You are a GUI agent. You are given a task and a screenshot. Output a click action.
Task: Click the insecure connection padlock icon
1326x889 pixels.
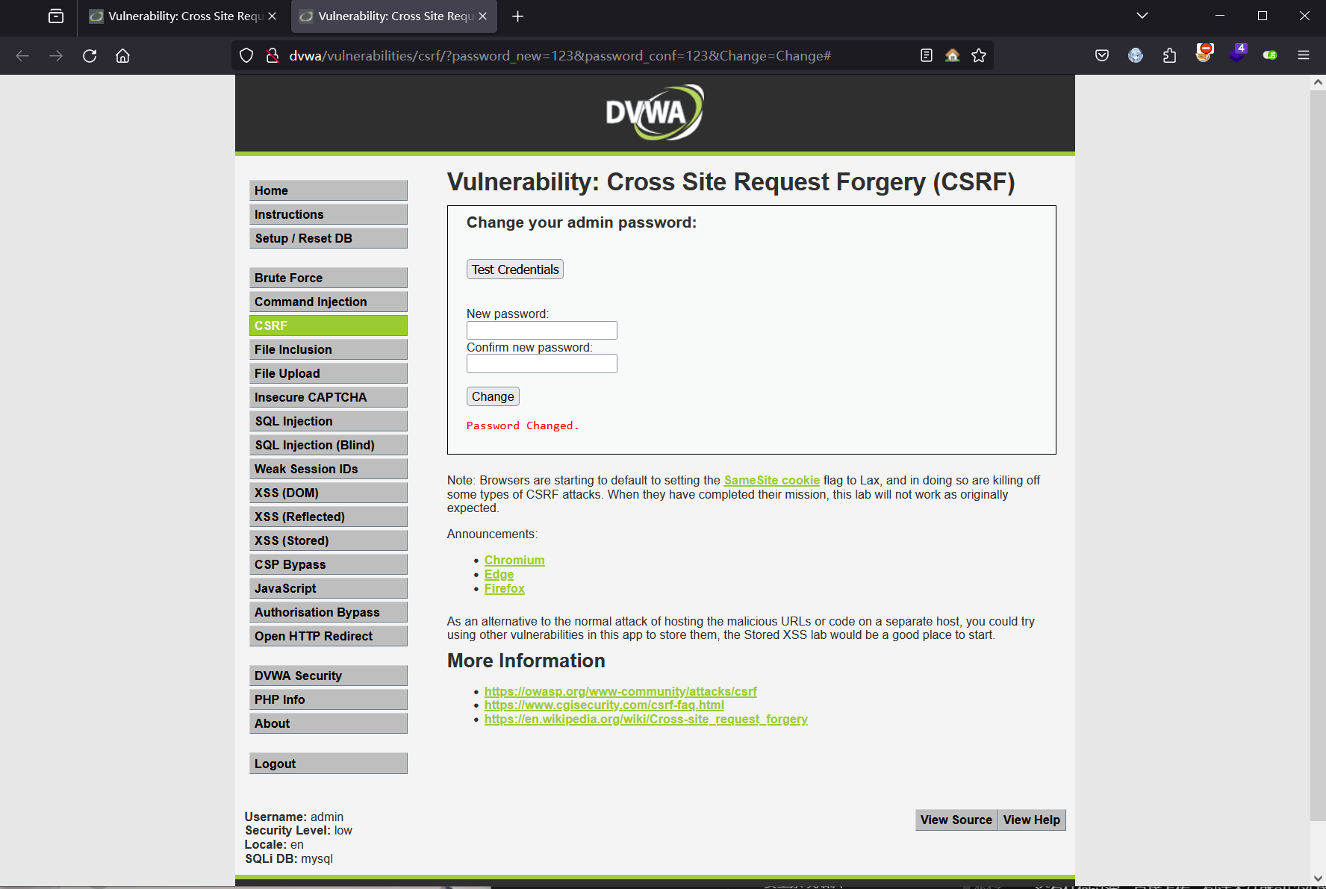pos(273,55)
